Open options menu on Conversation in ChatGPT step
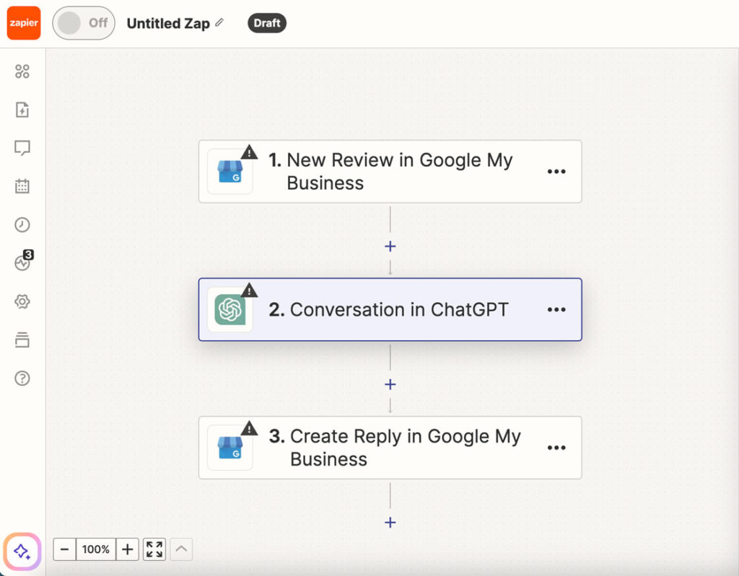This screenshot has height=576, width=739. (556, 309)
